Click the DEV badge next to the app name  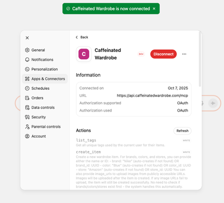coord(141,54)
